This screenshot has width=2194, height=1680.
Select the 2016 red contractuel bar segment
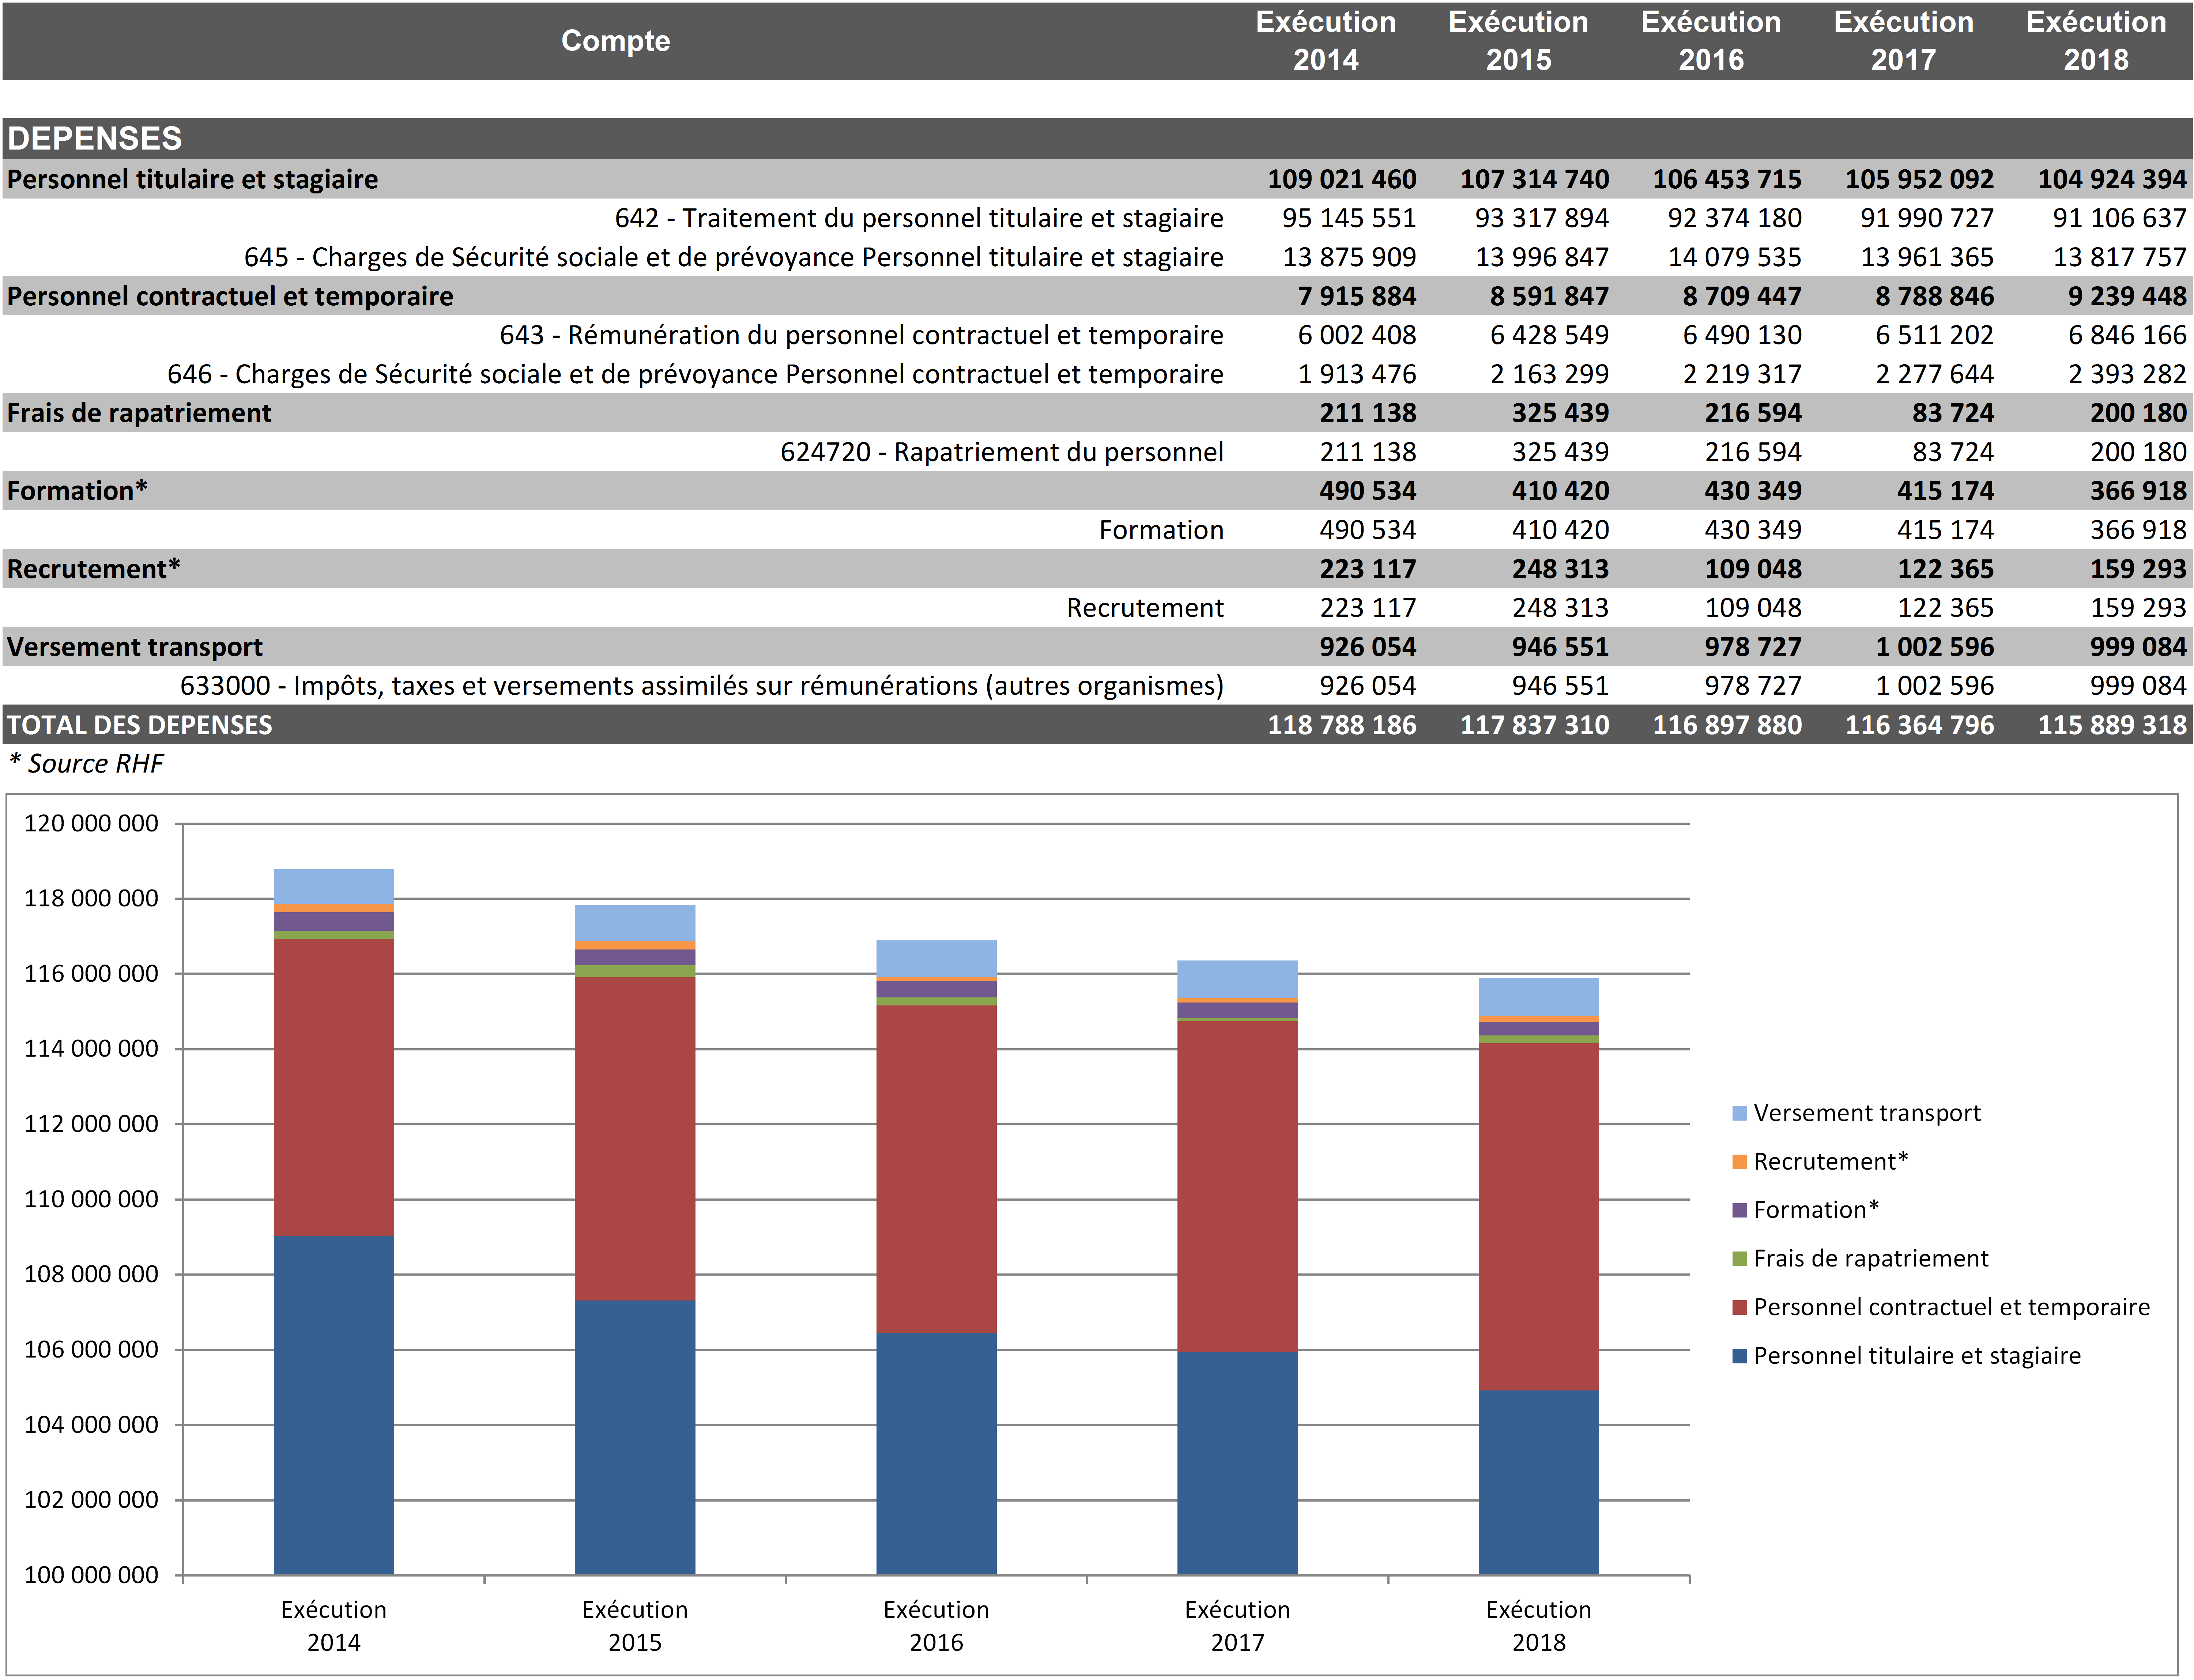[936, 1168]
